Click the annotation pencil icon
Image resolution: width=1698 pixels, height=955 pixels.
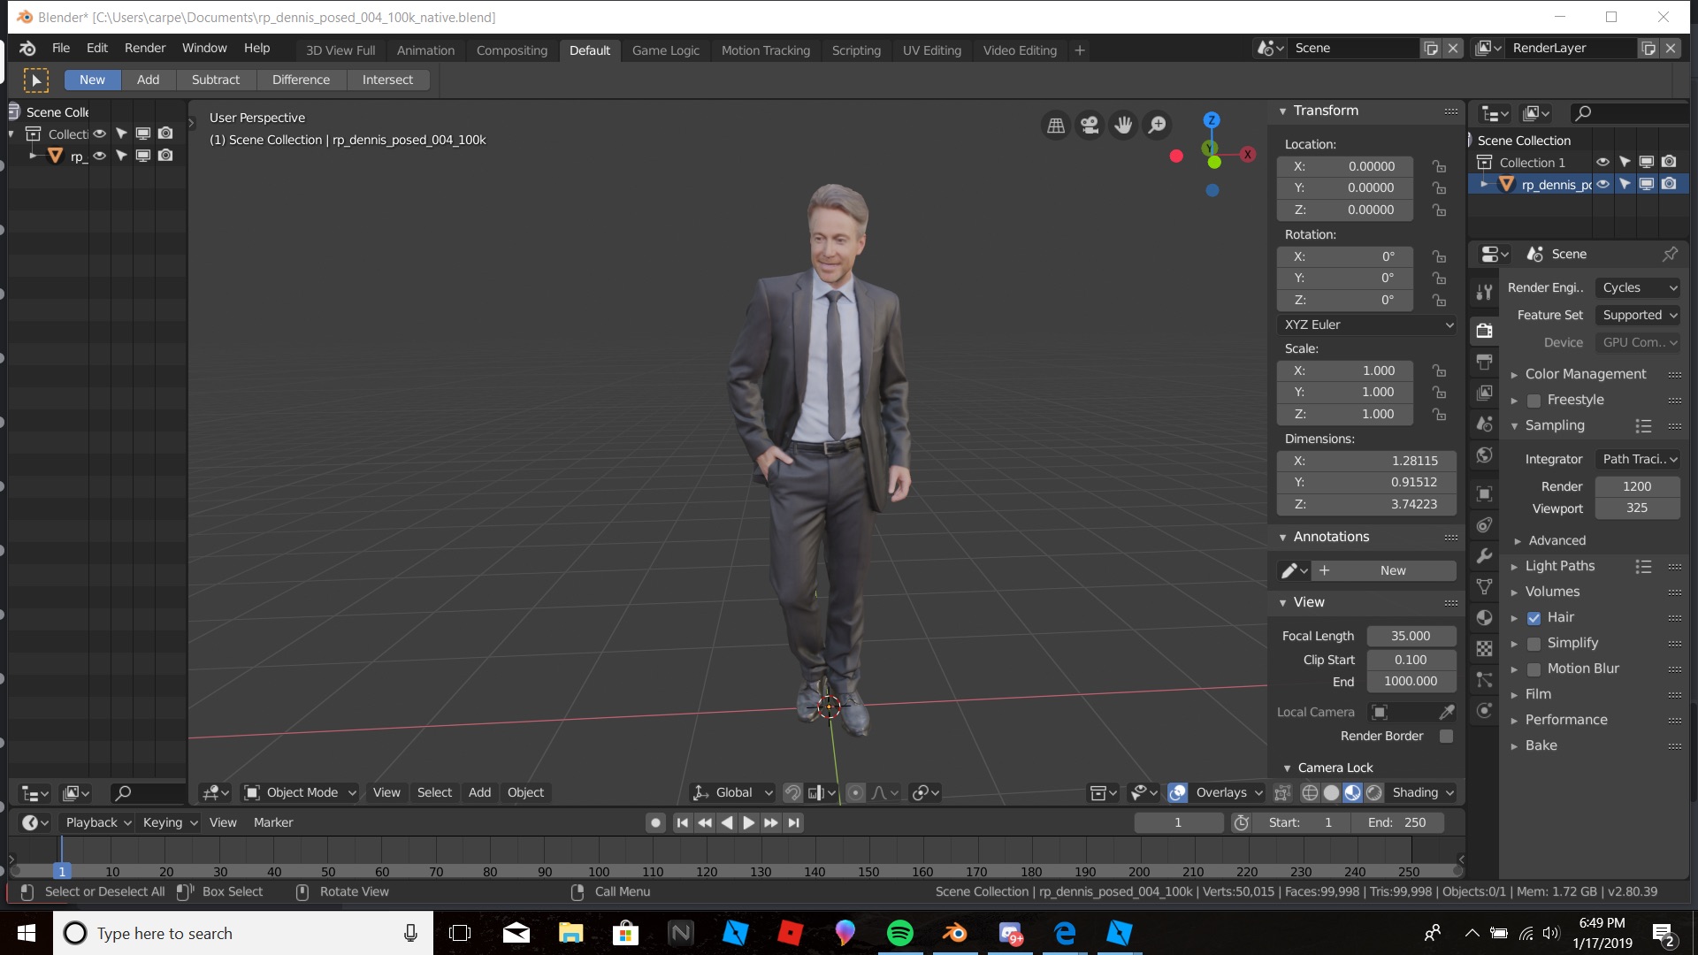pos(1289,570)
